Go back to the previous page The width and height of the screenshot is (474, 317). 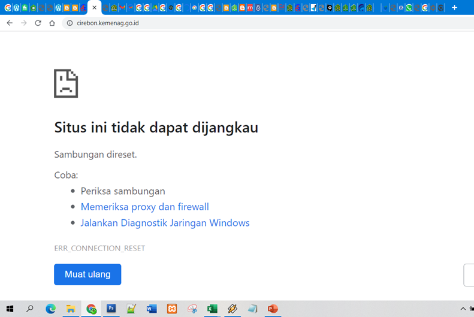(x=10, y=23)
